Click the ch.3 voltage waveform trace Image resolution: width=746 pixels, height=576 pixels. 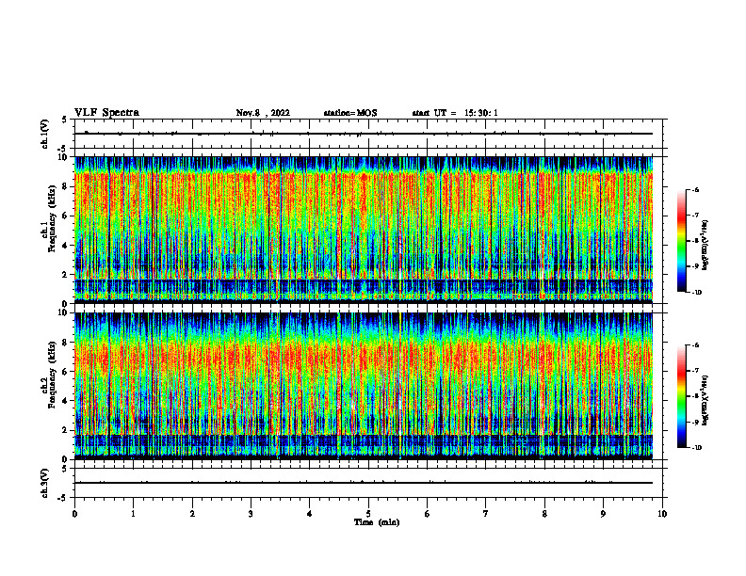364,483
